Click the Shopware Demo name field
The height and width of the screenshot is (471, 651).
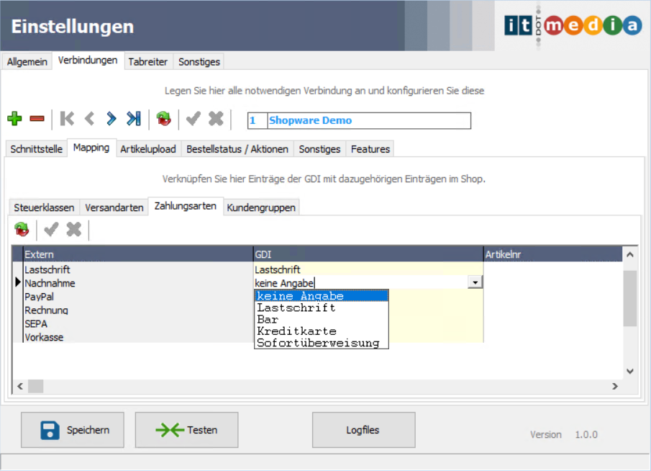click(x=368, y=120)
